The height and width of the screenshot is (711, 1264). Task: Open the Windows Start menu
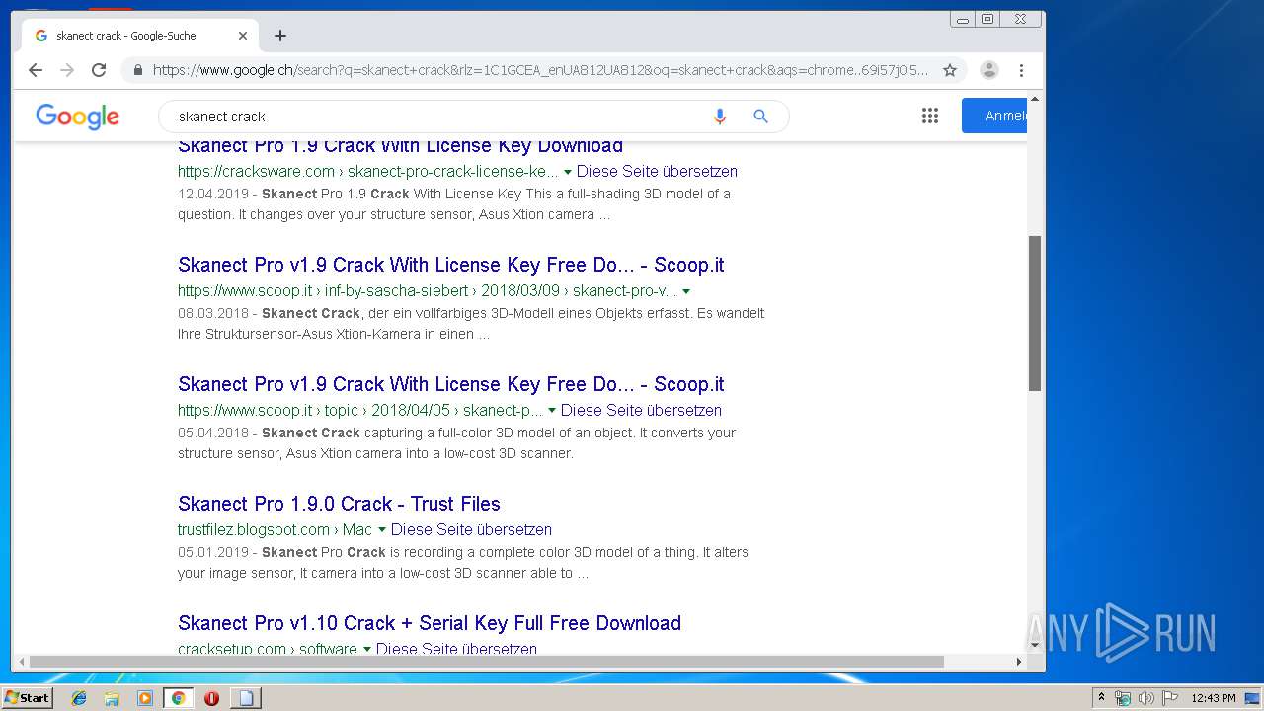coord(27,697)
